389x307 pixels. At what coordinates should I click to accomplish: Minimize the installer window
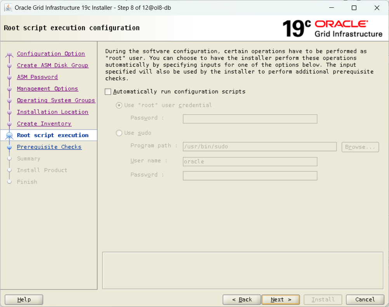[x=332, y=8]
